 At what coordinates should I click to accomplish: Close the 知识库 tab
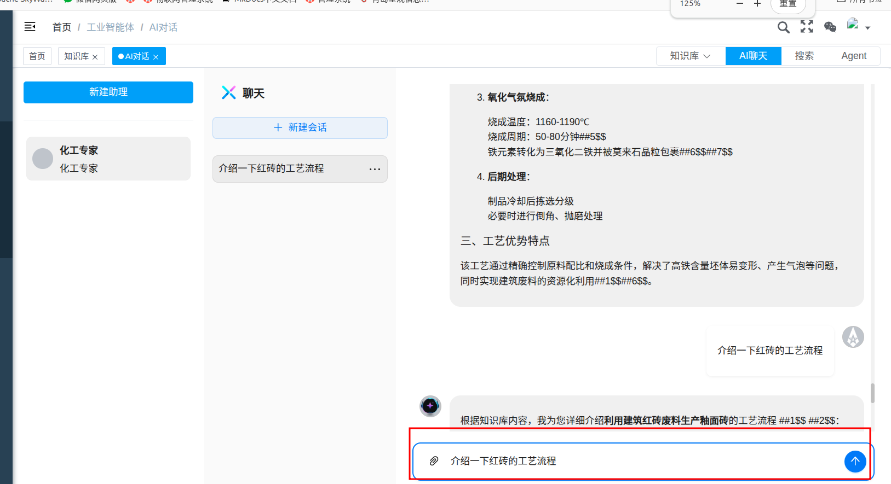pos(95,57)
